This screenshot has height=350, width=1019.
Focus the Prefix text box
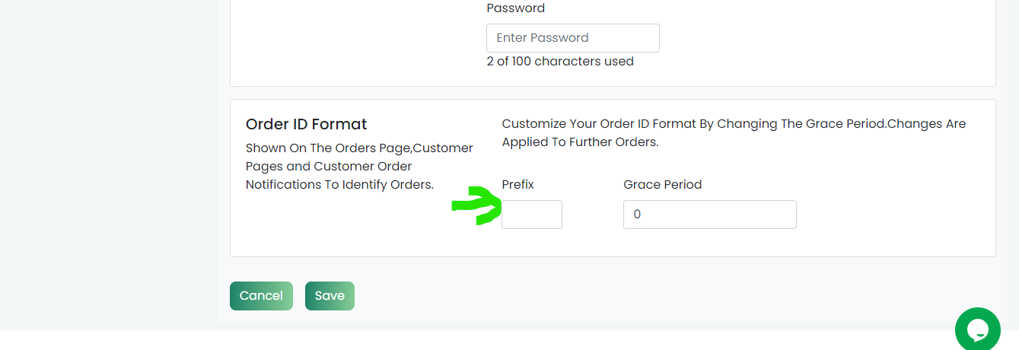[x=532, y=215]
